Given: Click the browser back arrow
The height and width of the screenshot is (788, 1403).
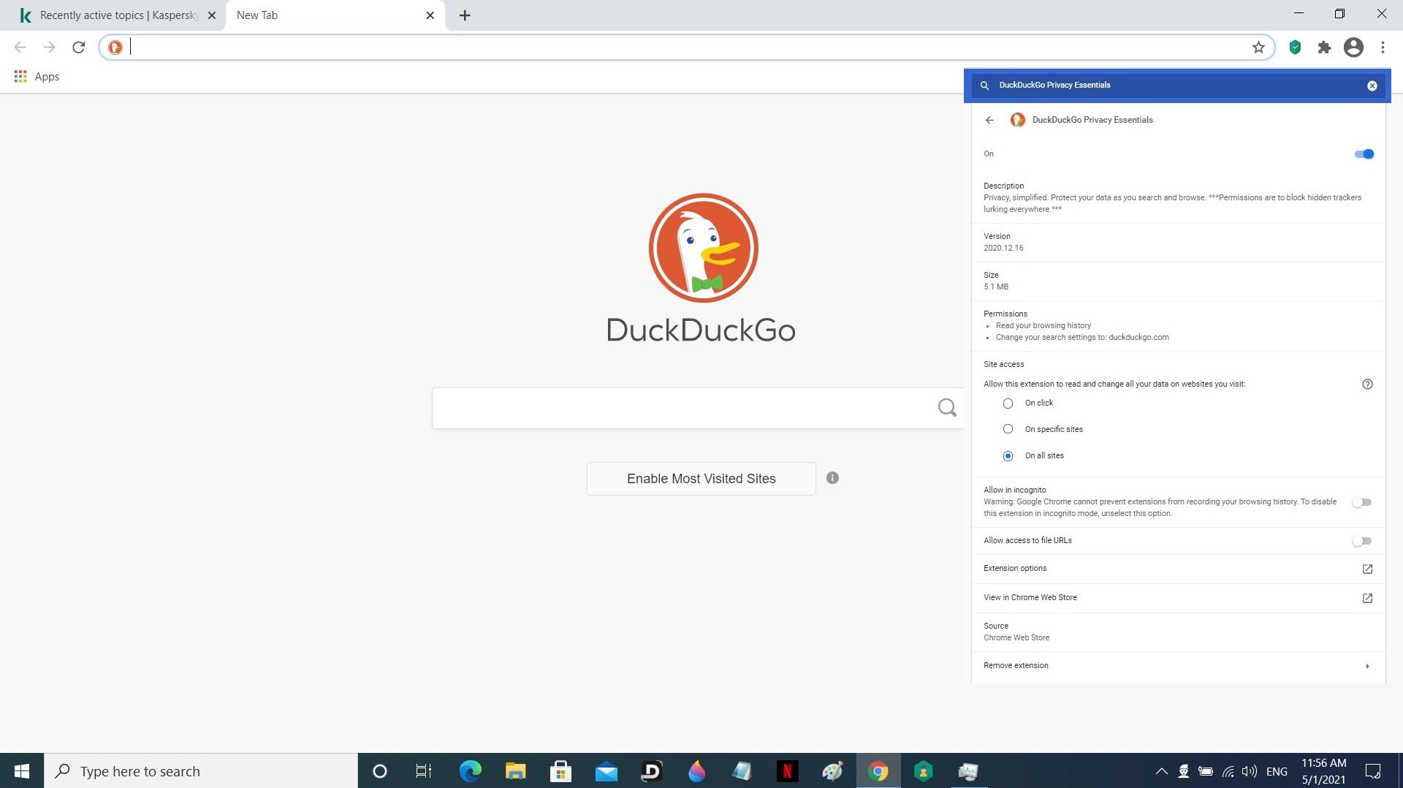Looking at the screenshot, I should [x=20, y=48].
